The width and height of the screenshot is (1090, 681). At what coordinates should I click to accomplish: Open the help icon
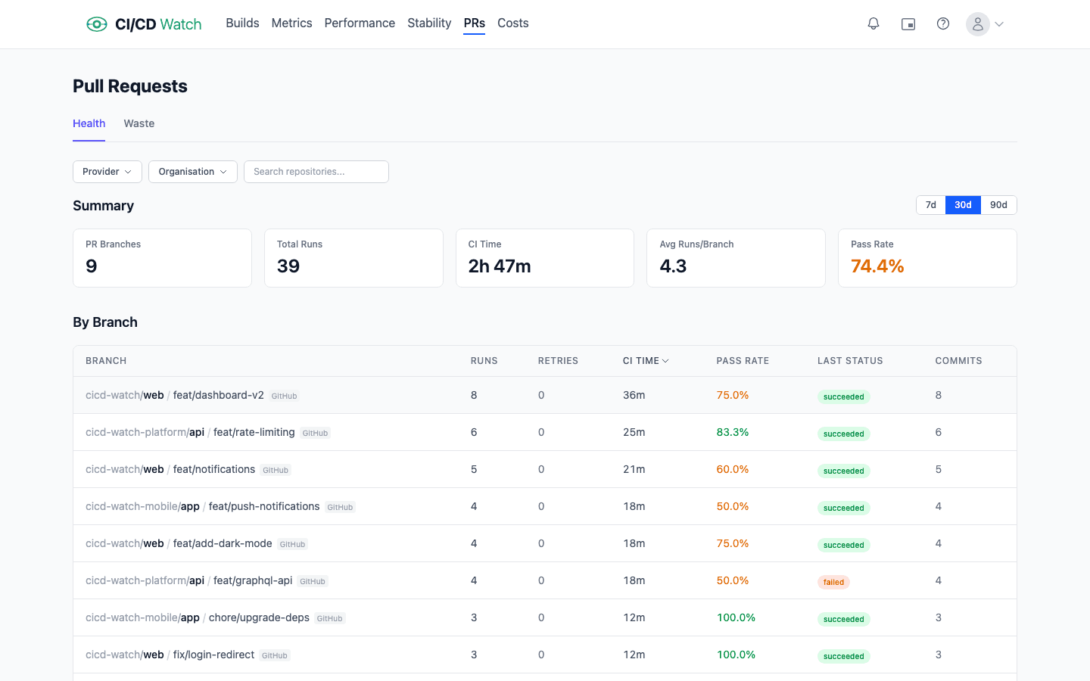(943, 23)
